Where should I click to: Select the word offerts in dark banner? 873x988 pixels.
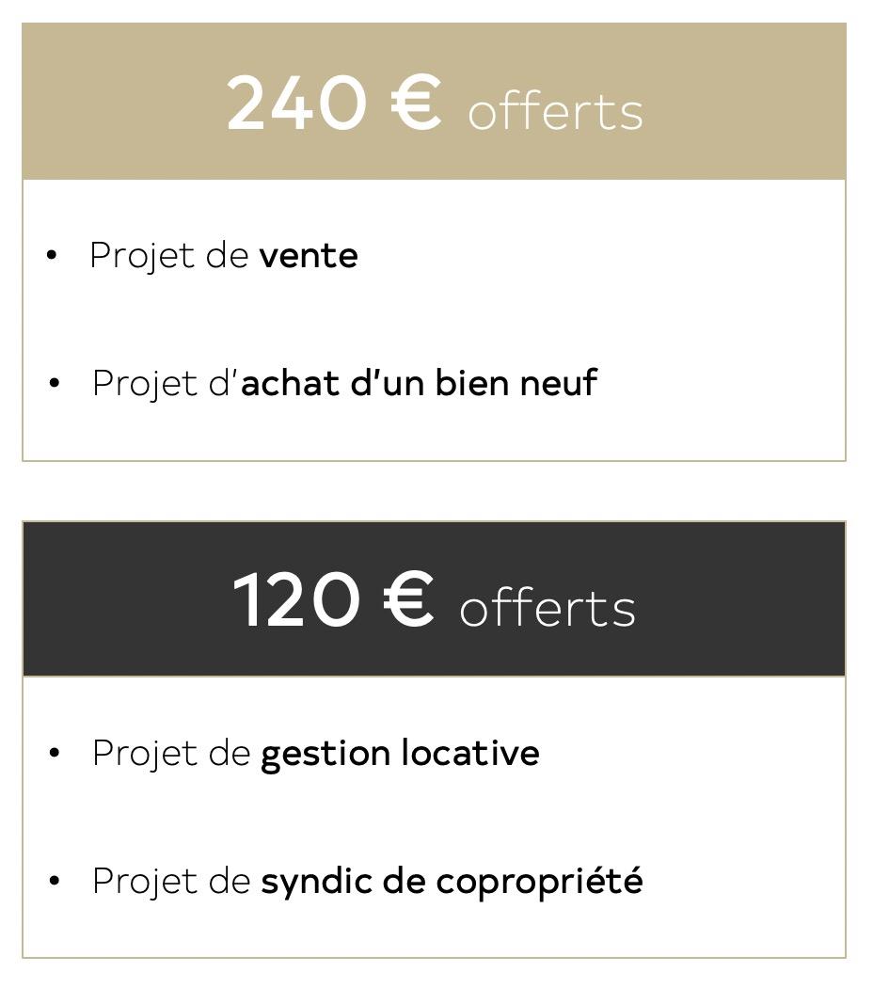point(548,608)
